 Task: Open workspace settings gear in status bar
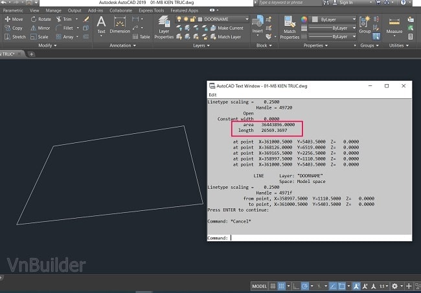(394, 286)
